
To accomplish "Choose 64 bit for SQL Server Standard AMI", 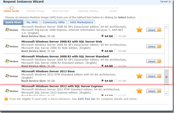I will [x=102, y=66].
